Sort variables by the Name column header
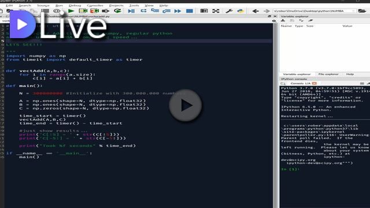Image resolution: width=370 pixels, height=208 pixels. (x=286, y=26)
